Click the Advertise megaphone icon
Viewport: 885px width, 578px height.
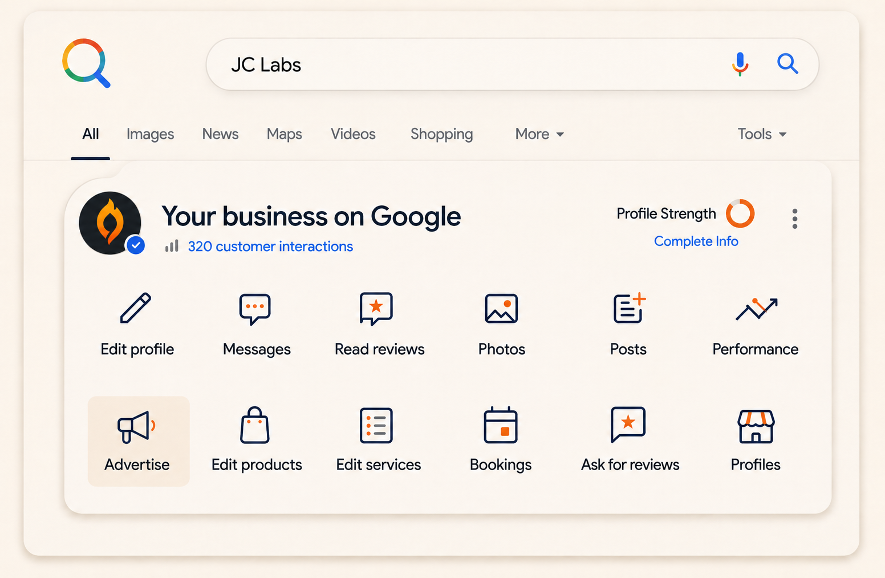coord(136,427)
